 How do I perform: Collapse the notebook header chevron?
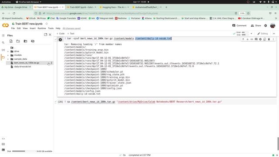pyautogui.click(x=274, y=34)
